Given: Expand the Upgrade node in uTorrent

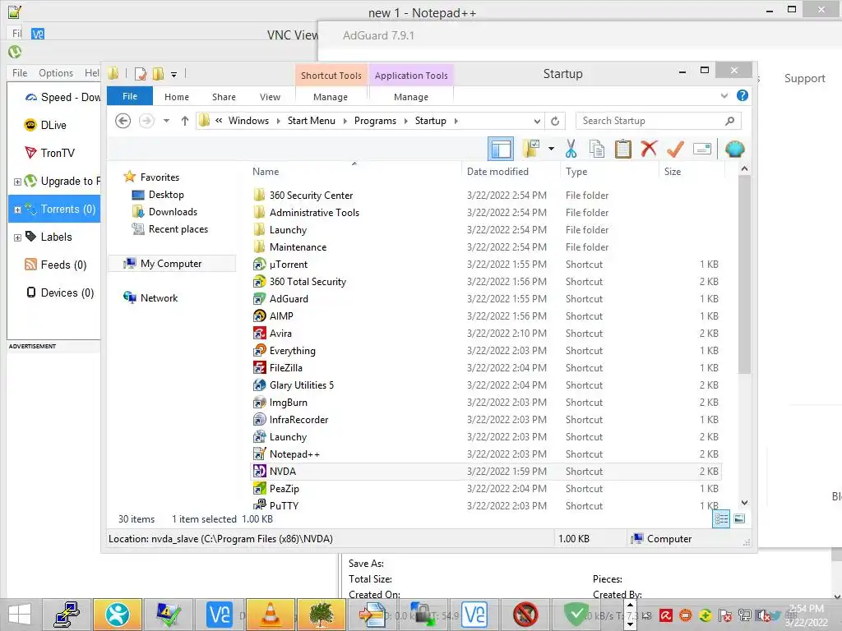Looking at the screenshot, I should pos(17,182).
